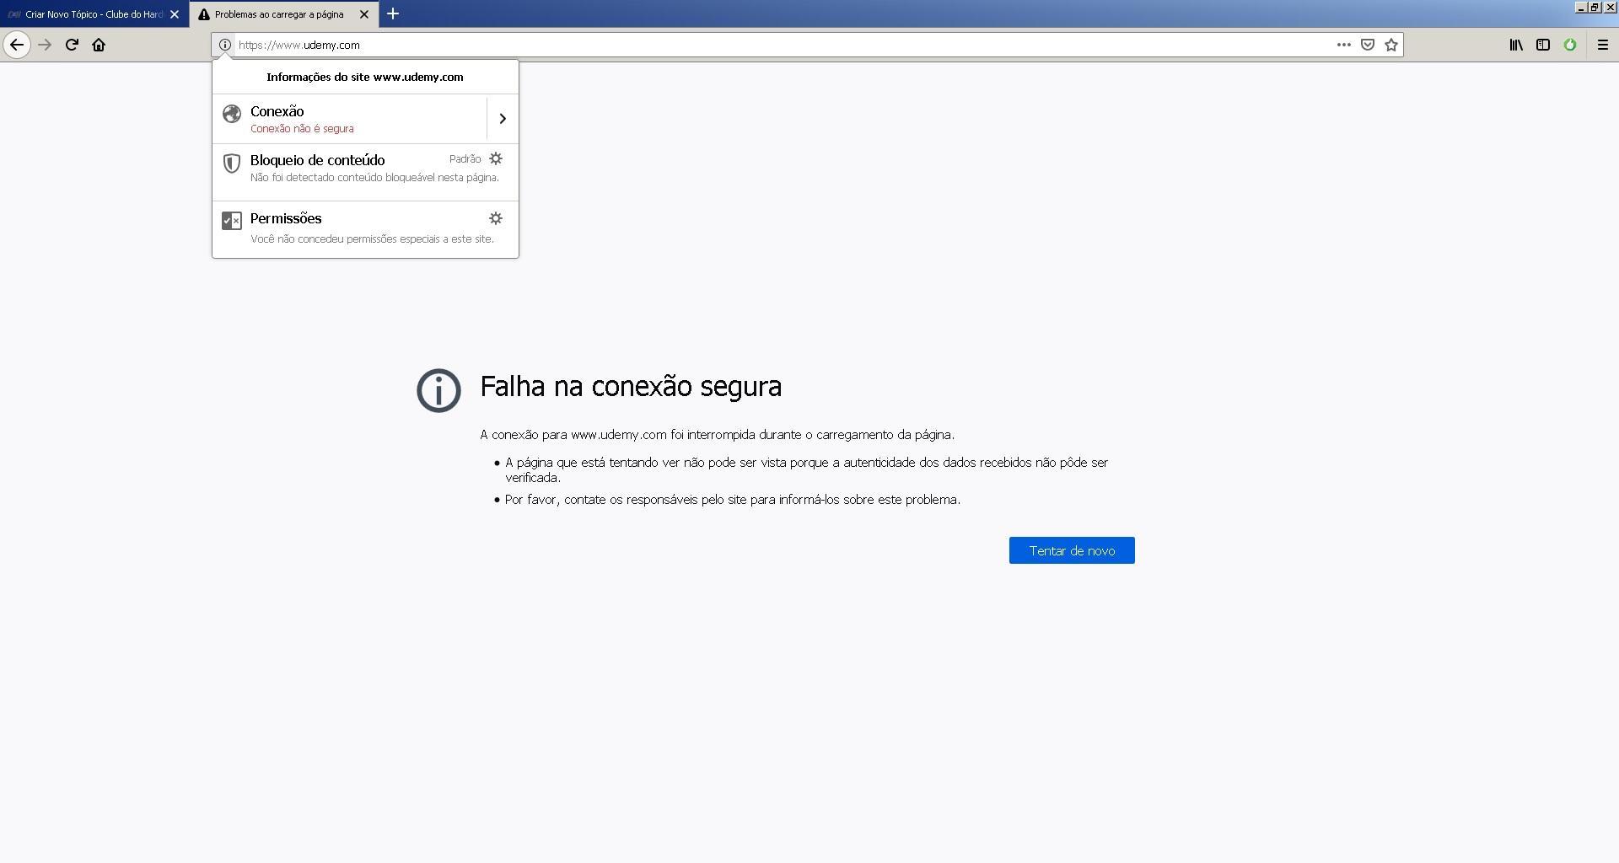Viewport: 1619px width, 863px height.
Task: Click the green extension icon
Action: click(x=1570, y=45)
